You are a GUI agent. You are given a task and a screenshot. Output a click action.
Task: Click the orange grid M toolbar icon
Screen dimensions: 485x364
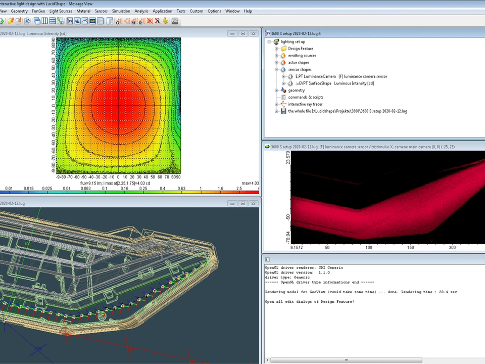point(134,21)
